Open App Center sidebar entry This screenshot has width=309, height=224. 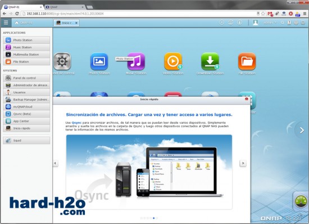[x=26, y=121]
